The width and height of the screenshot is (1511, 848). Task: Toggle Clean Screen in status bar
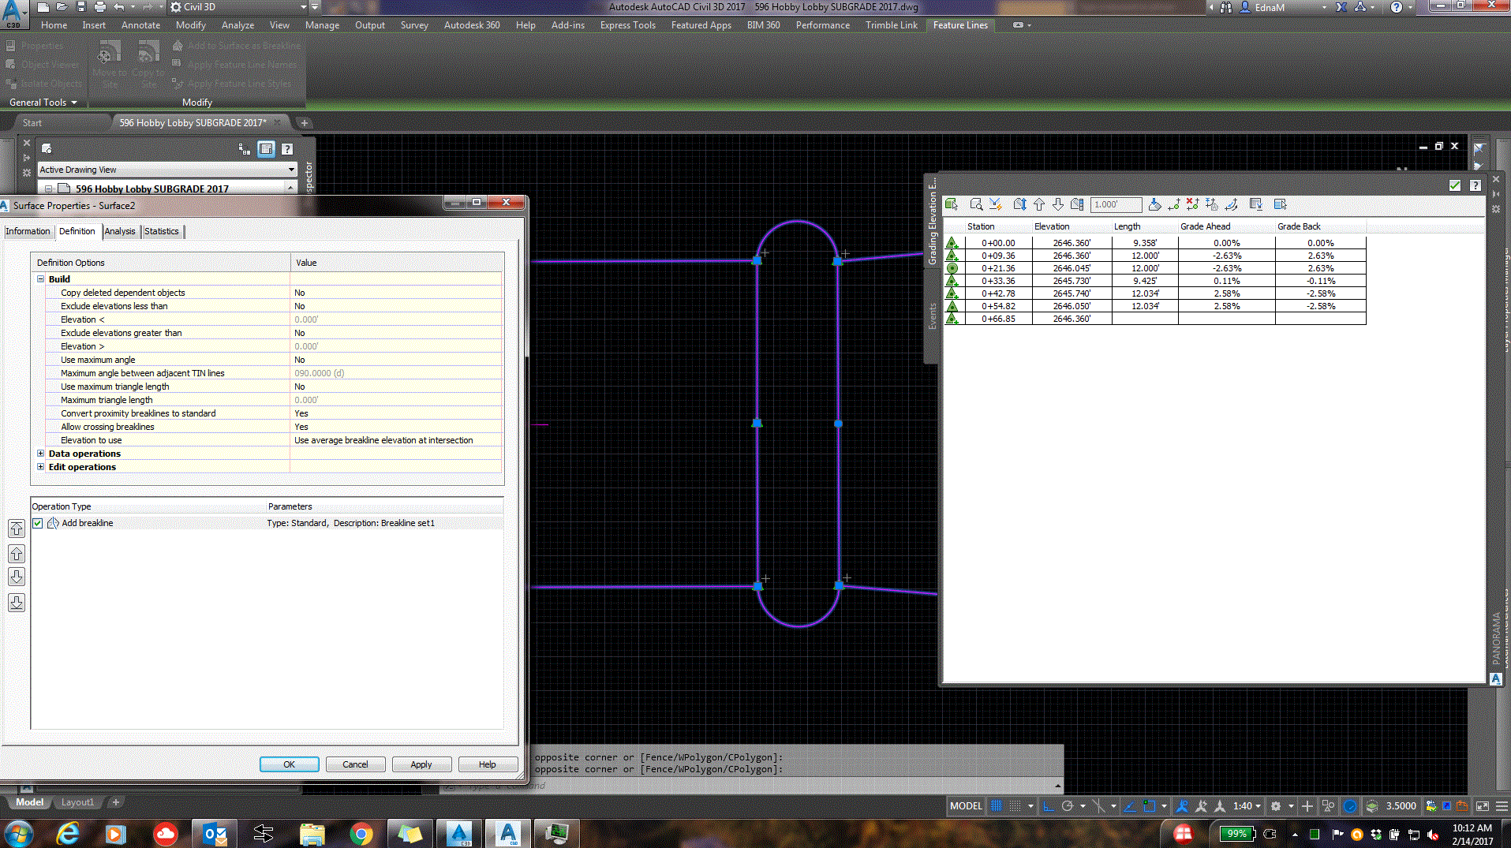click(1483, 805)
